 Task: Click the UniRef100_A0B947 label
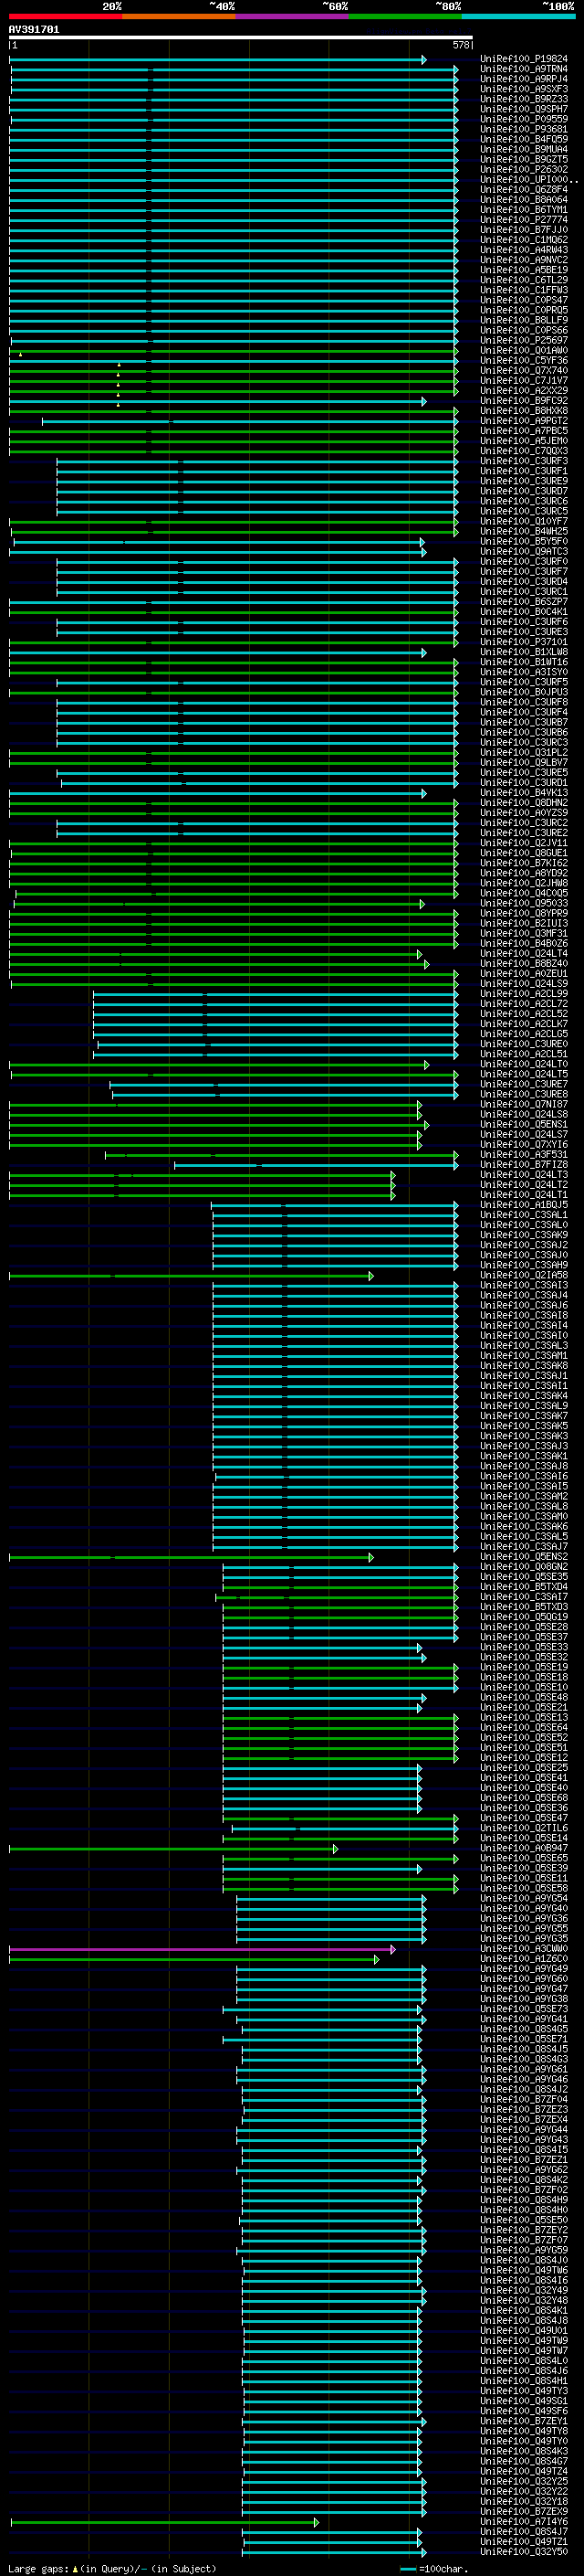click(524, 1849)
